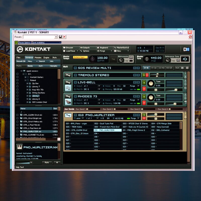Check the box next to PNO_WURLITZER.nki
Screen dimensions: 201x201
(x=17, y=131)
